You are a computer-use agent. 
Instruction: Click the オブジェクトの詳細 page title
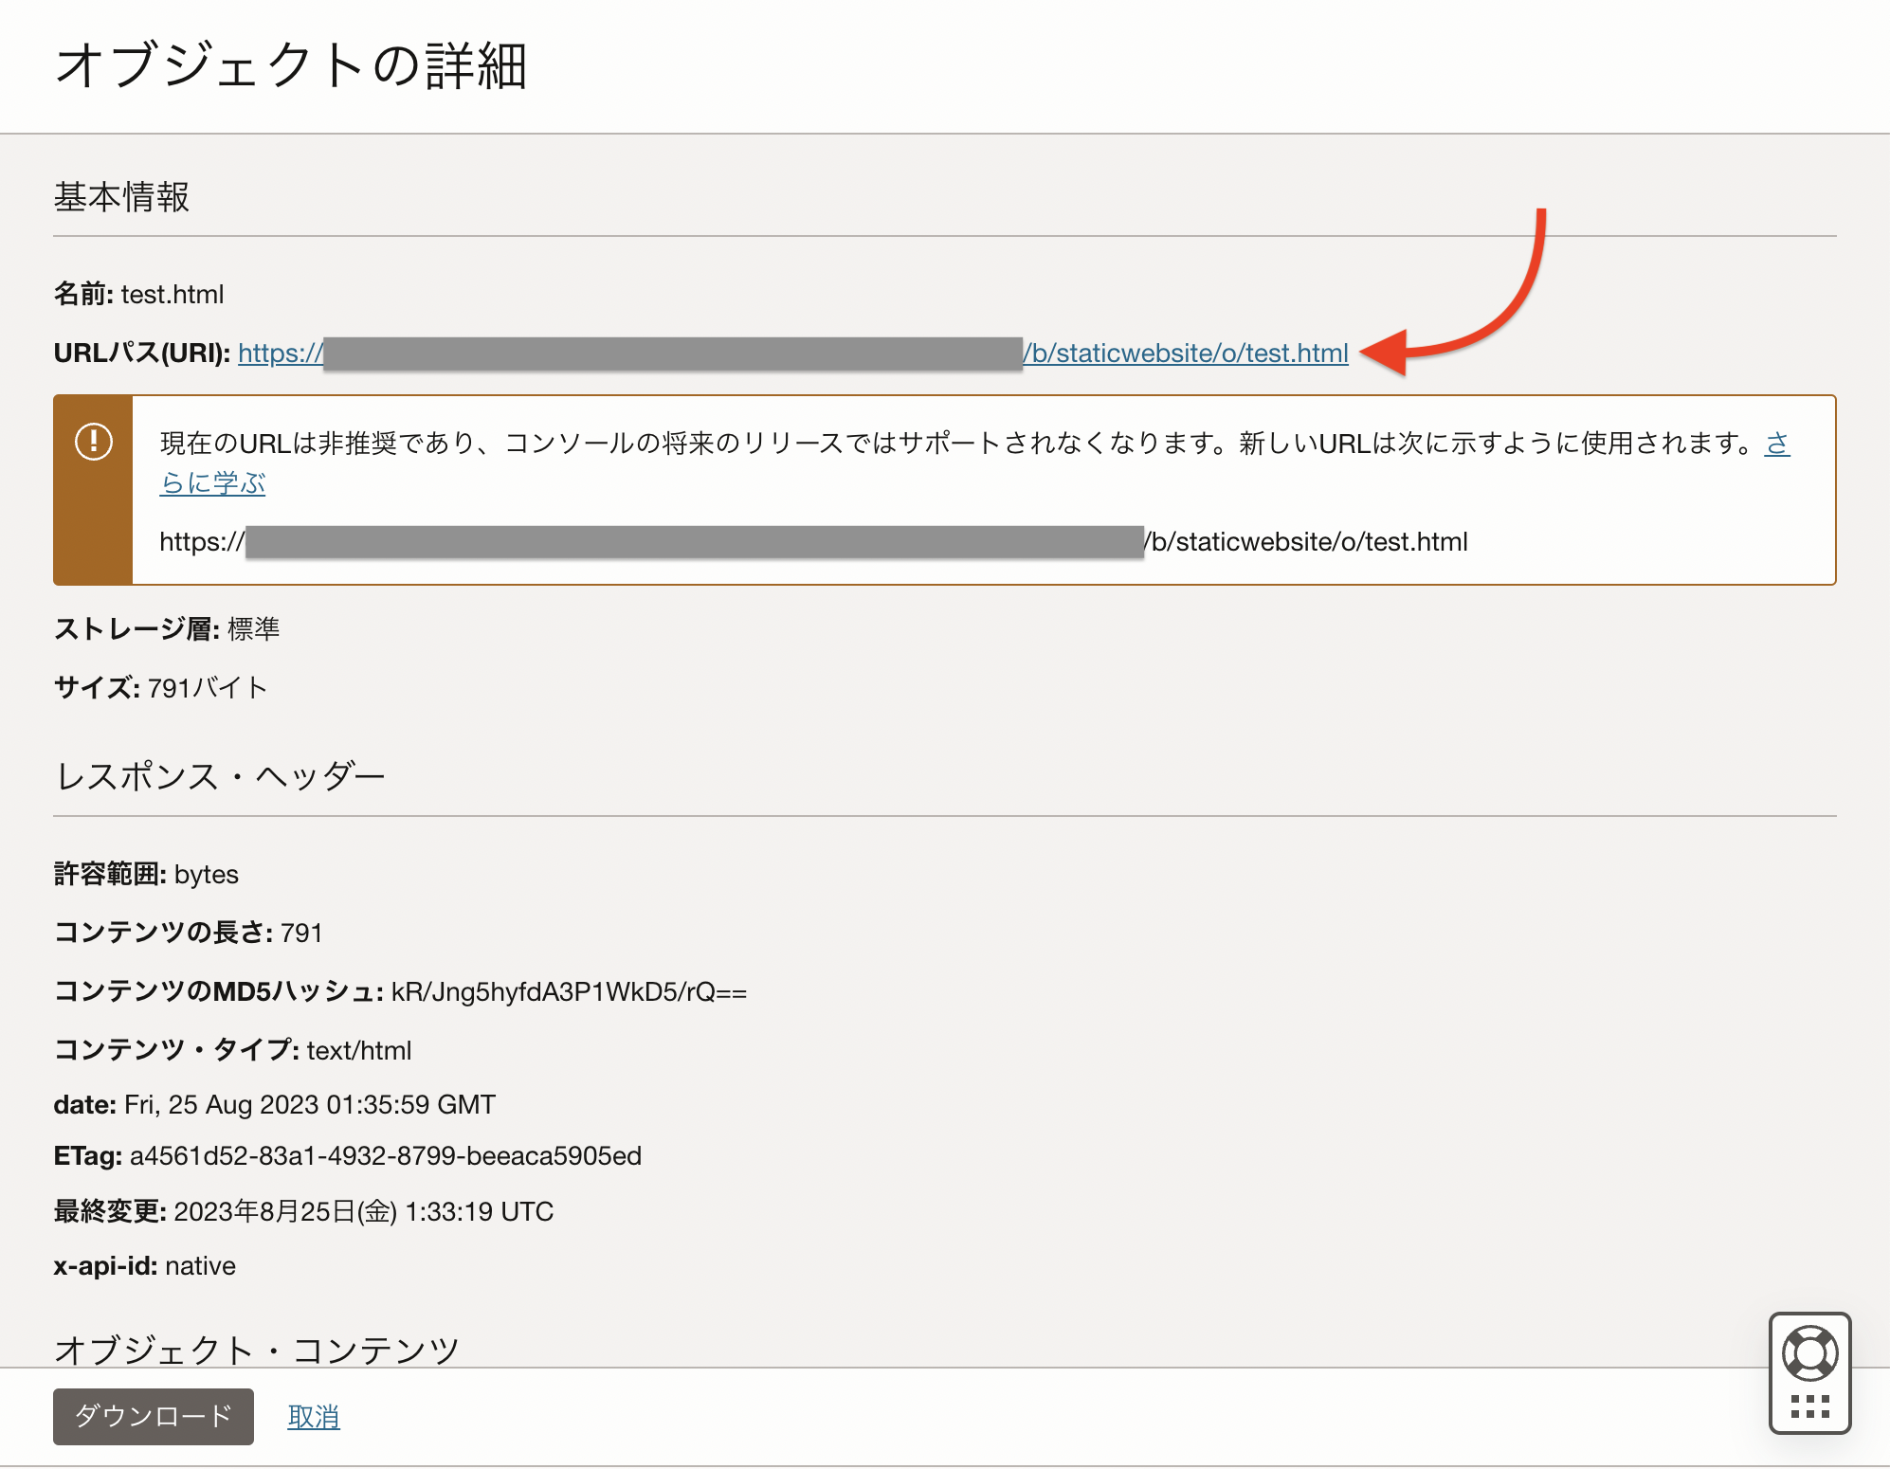(x=291, y=66)
